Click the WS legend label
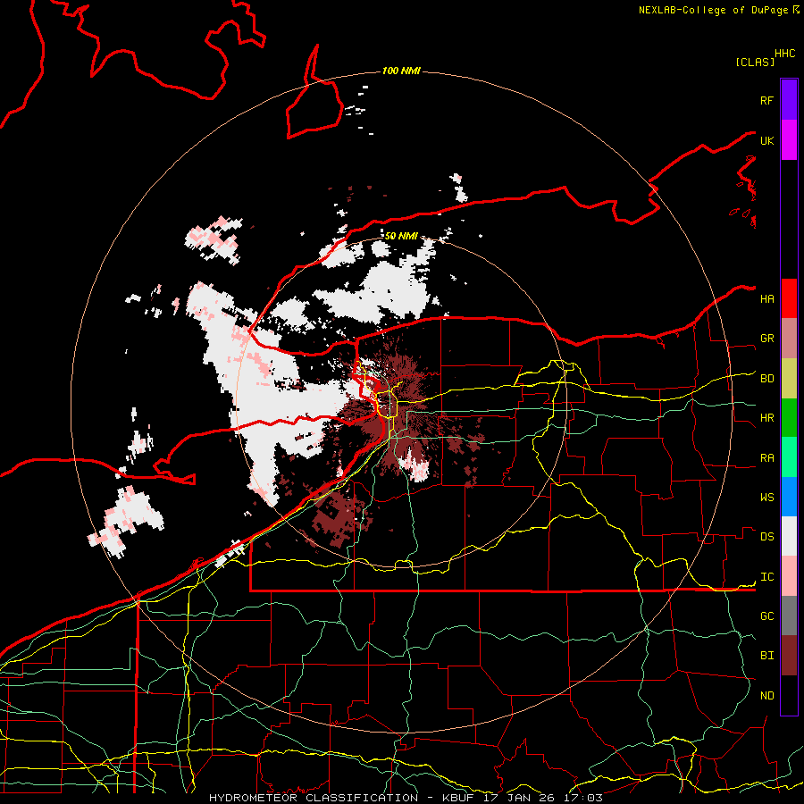The height and width of the screenshot is (804, 804). [767, 497]
